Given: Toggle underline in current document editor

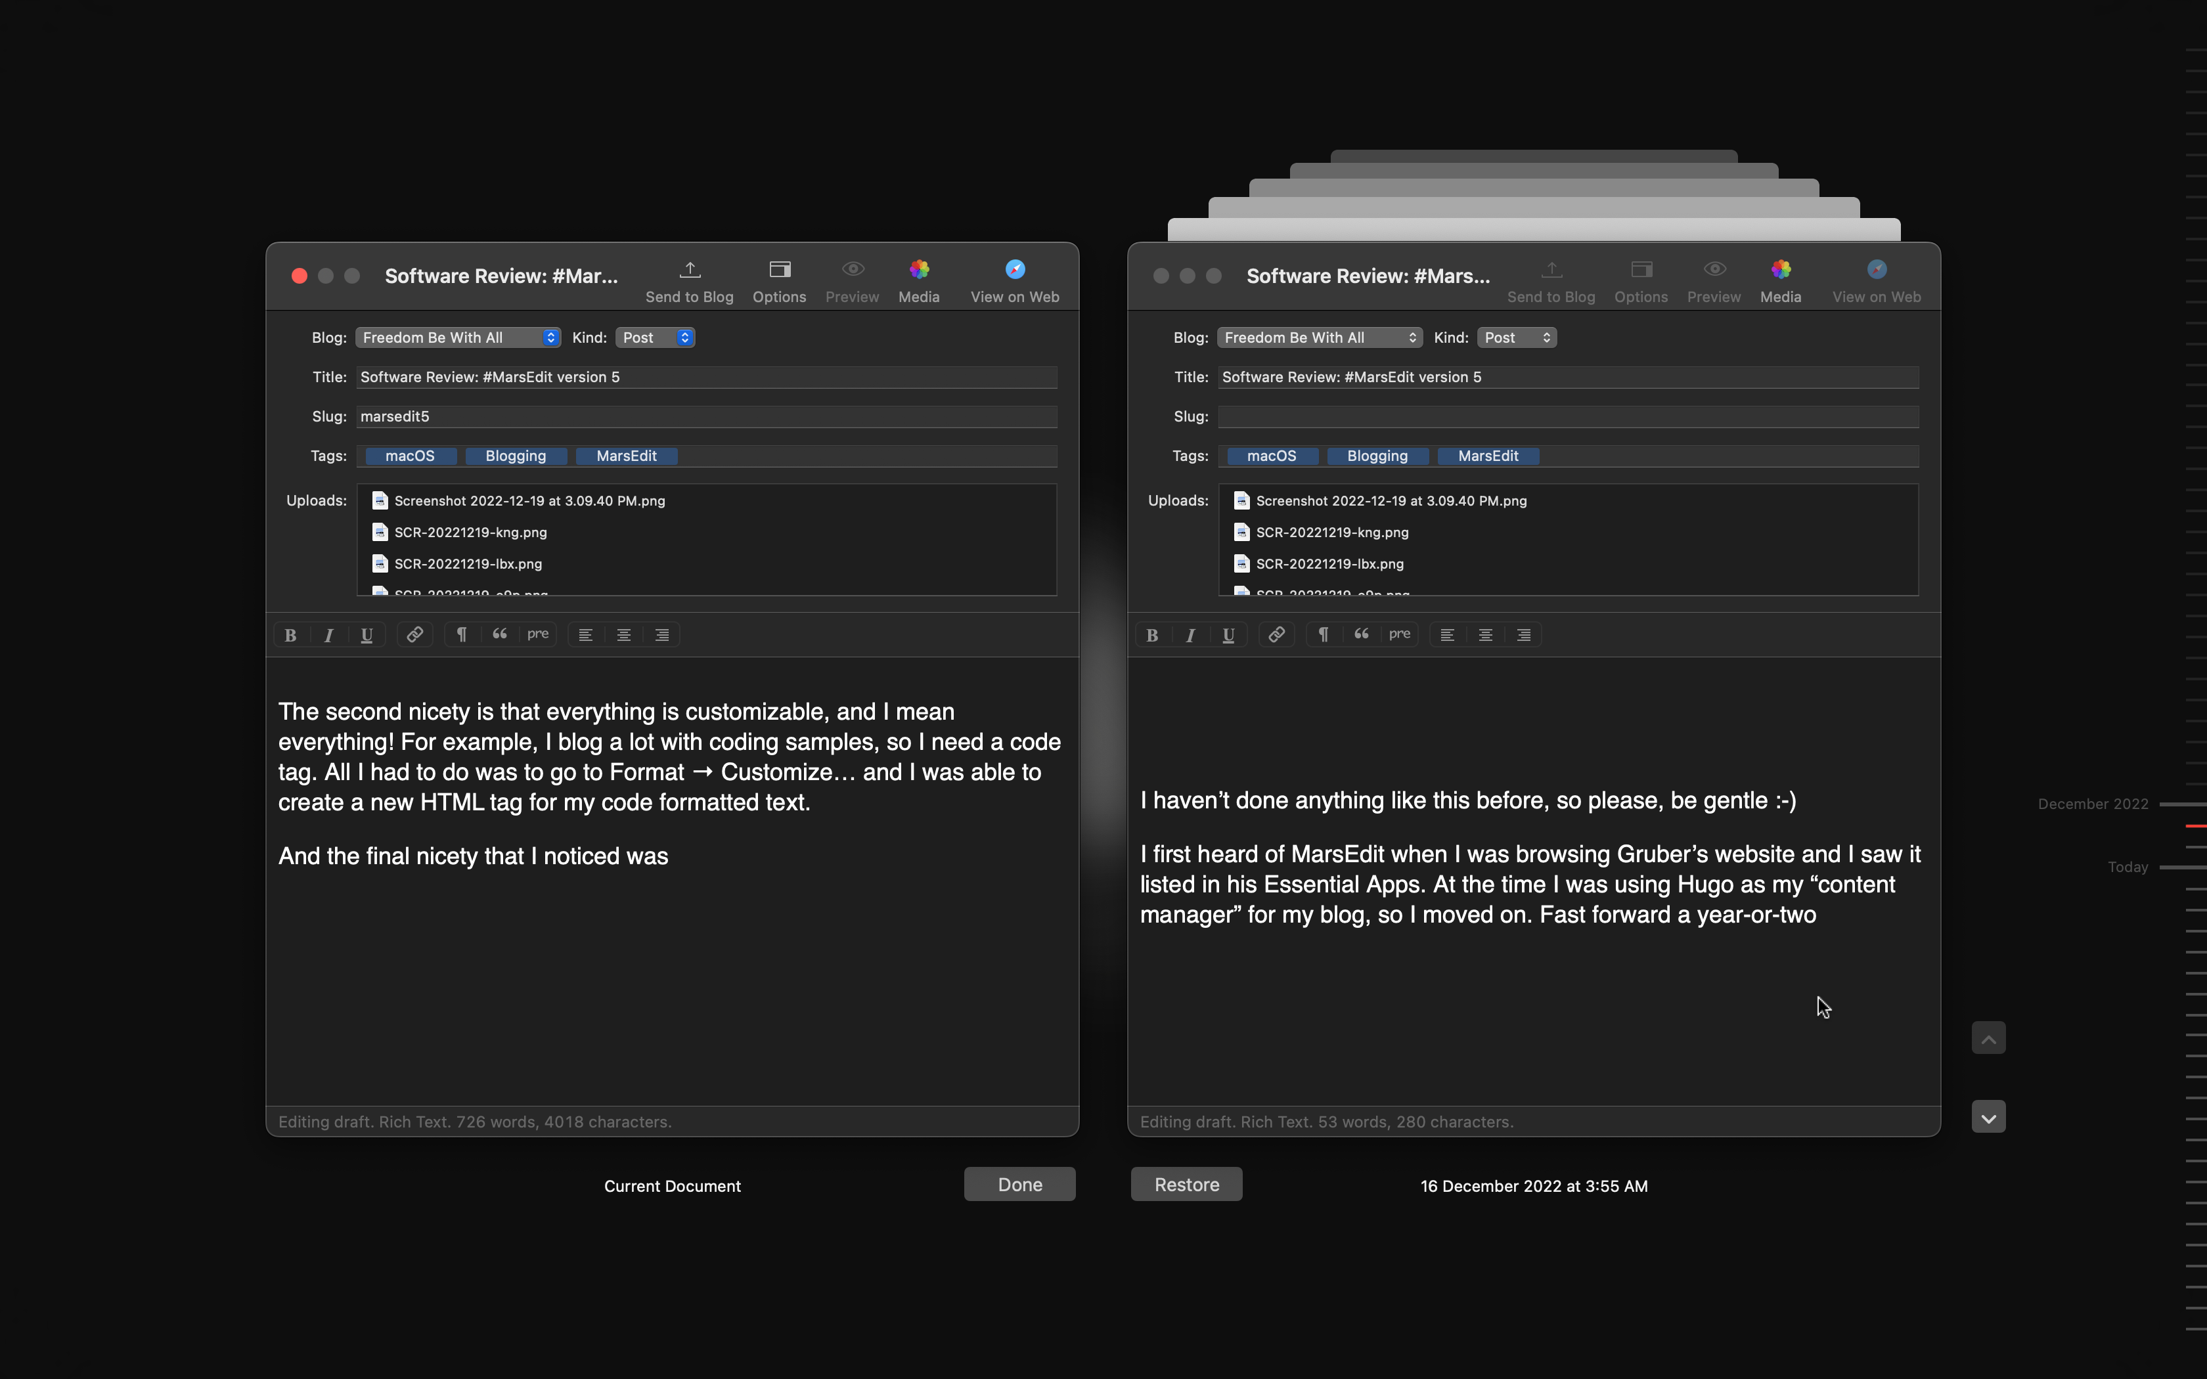Looking at the screenshot, I should 367,635.
